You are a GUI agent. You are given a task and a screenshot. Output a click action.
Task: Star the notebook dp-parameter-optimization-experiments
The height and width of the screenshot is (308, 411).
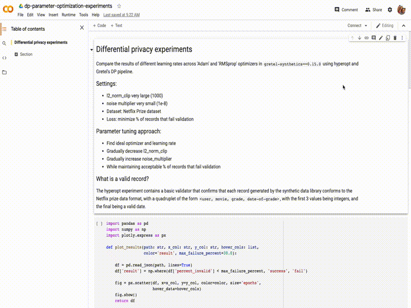119,6
